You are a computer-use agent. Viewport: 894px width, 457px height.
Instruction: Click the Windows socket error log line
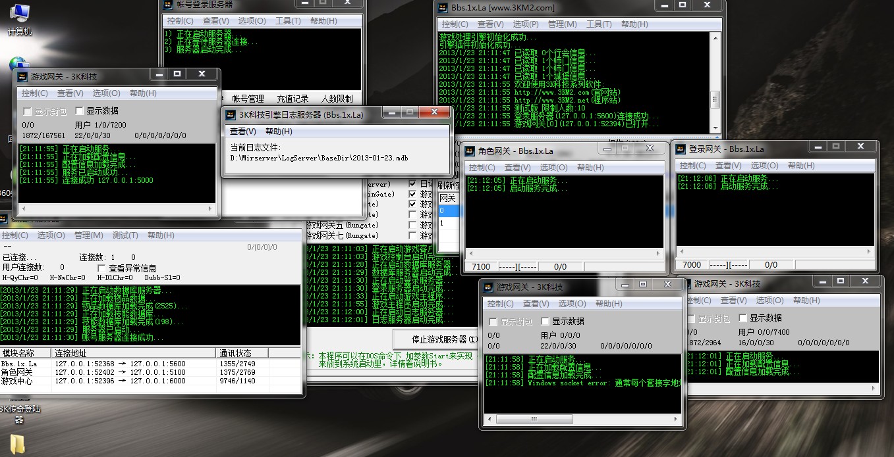click(582, 383)
